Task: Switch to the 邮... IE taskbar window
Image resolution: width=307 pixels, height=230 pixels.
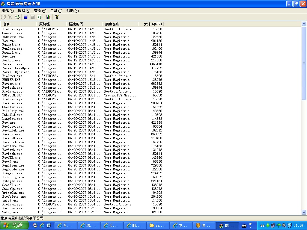Action: tap(135, 226)
